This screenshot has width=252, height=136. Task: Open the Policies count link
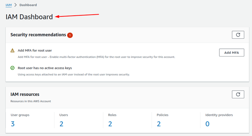click(x=159, y=124)
